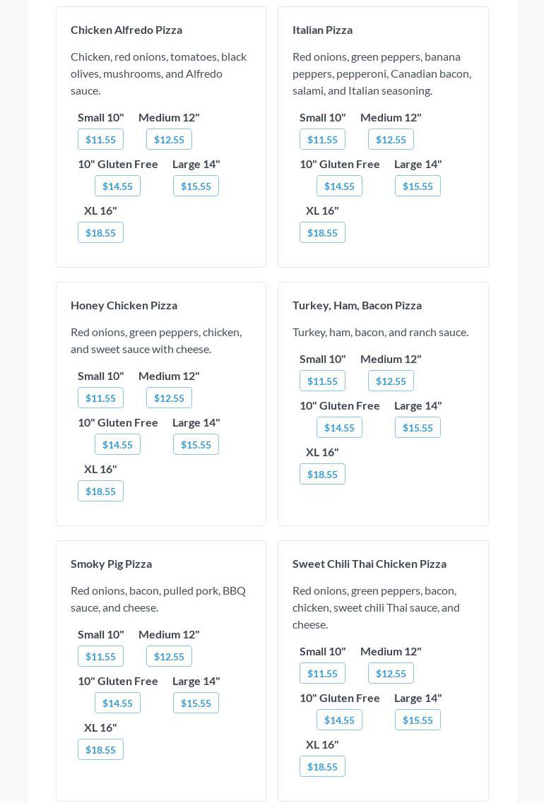The width and height of the screenshot is (544, 803).
Task: Pick Smoky Pig Large 14" $15.55
Action: tap(196, 703)
